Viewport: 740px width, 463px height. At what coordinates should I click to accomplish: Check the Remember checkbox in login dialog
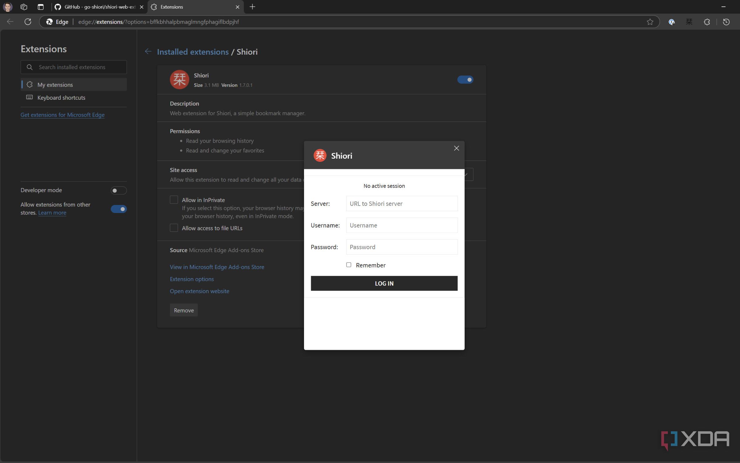point(349,265)
